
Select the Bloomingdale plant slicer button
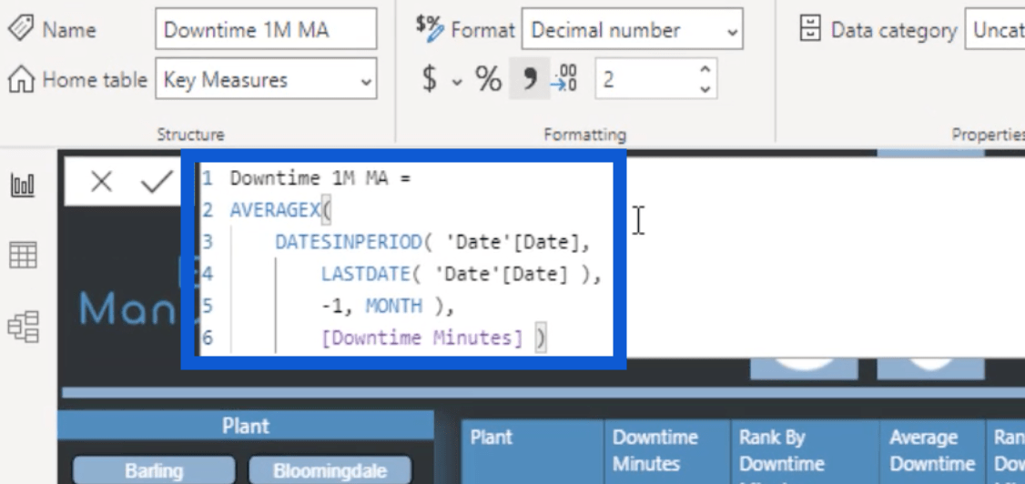pos(330,471)
